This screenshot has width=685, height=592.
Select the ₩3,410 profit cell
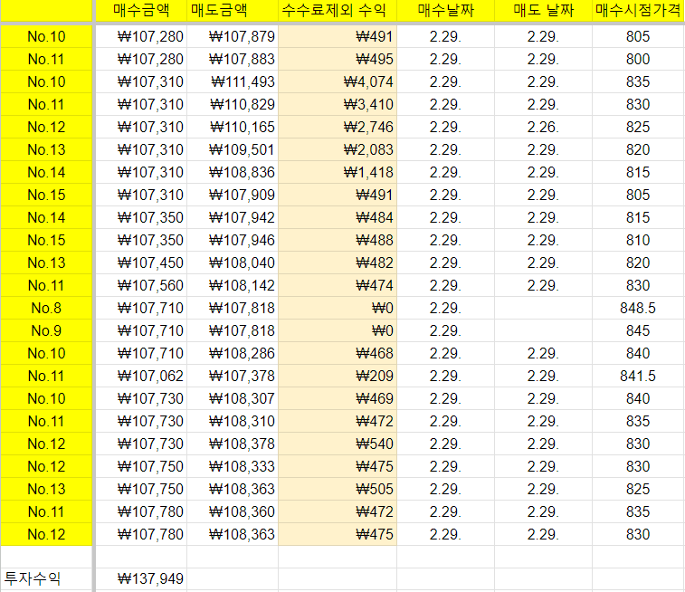pos(338,104)
